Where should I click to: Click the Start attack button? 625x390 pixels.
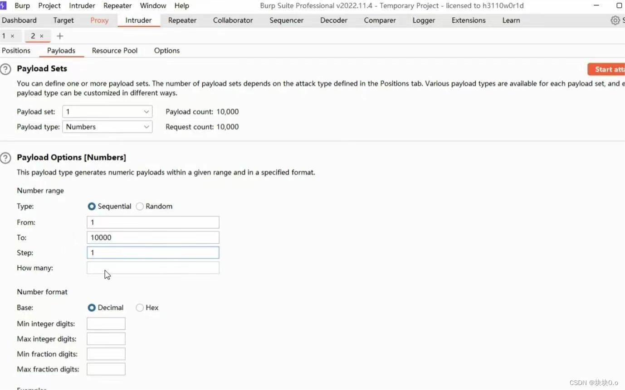(607, 69)
